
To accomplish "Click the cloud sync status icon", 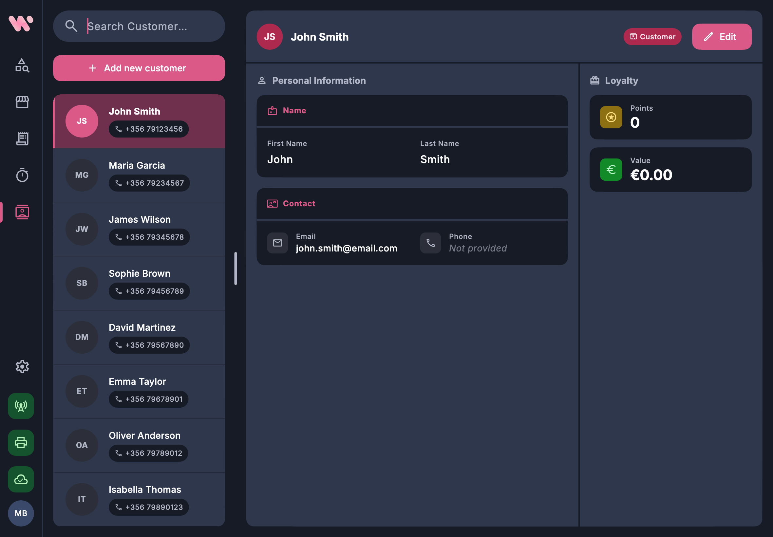I will [x=21, y=479].
